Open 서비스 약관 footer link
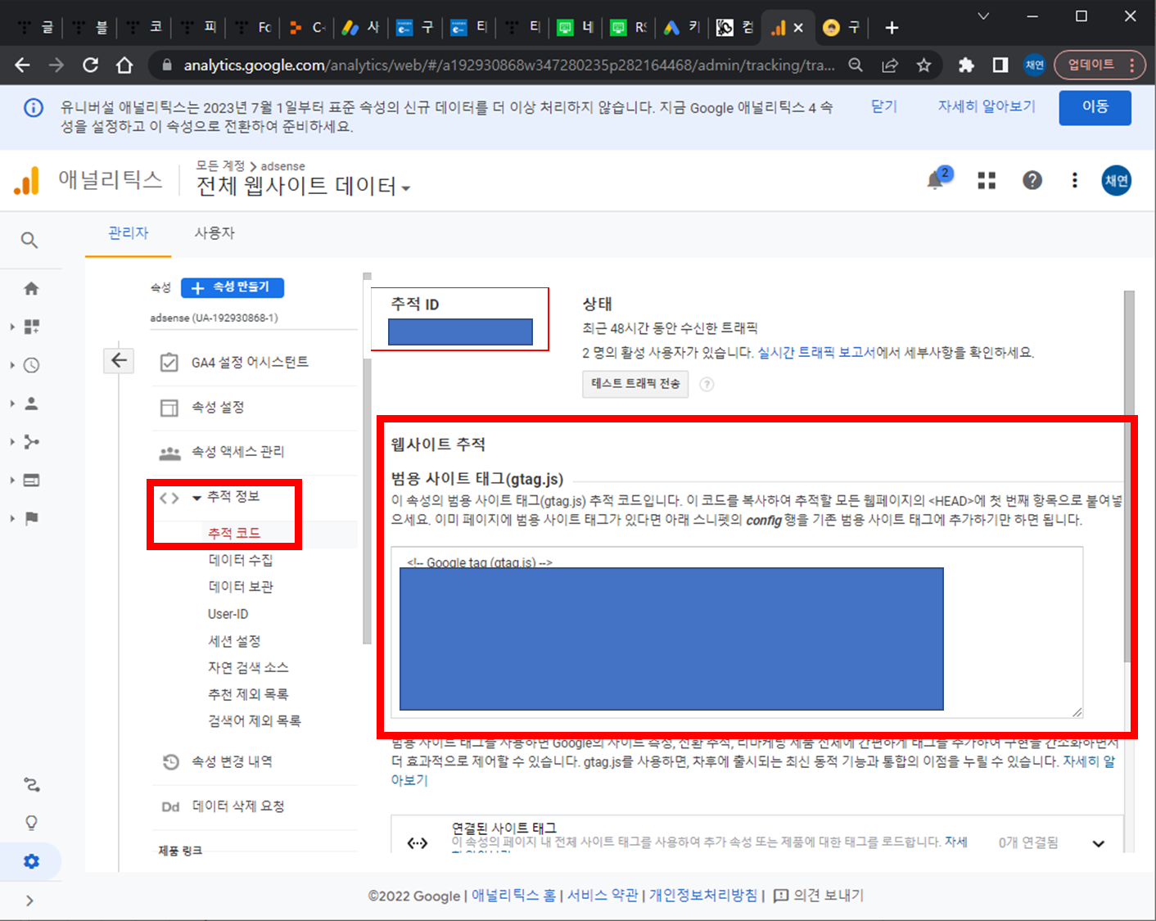Screen dimensions: 1156x921 pyautogui.click(x=603, y=896)
